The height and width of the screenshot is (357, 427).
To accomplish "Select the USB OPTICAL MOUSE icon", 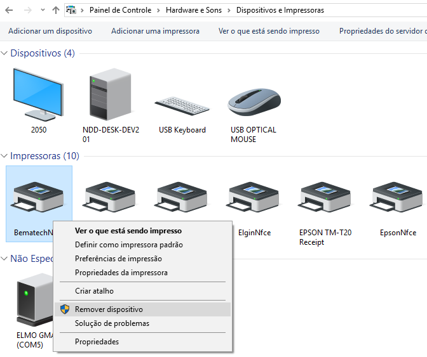I will coord(254,102).
